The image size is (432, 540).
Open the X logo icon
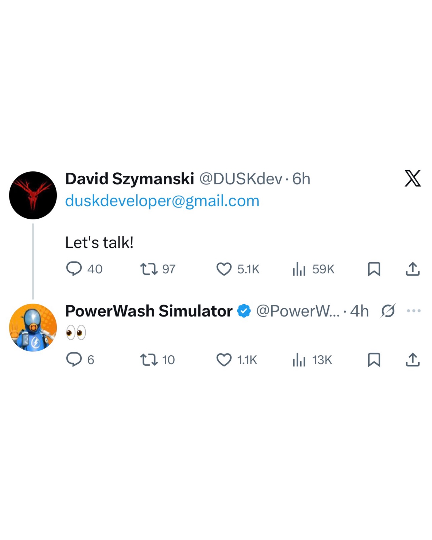coord(412,178)
